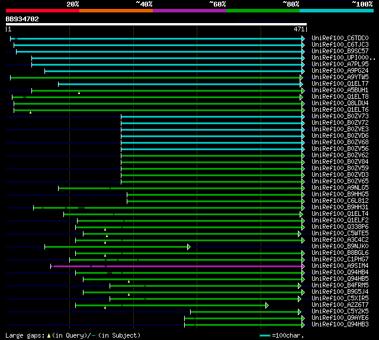Choose the UniRef100_C5WTE5 subject name
The height and width of the screenshot is (340, 379).
(340, 234)
